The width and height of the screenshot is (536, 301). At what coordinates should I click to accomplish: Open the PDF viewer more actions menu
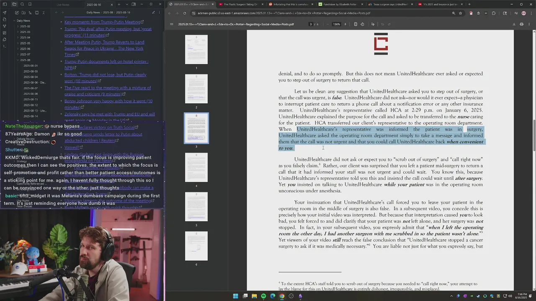(x=529, y=24)
